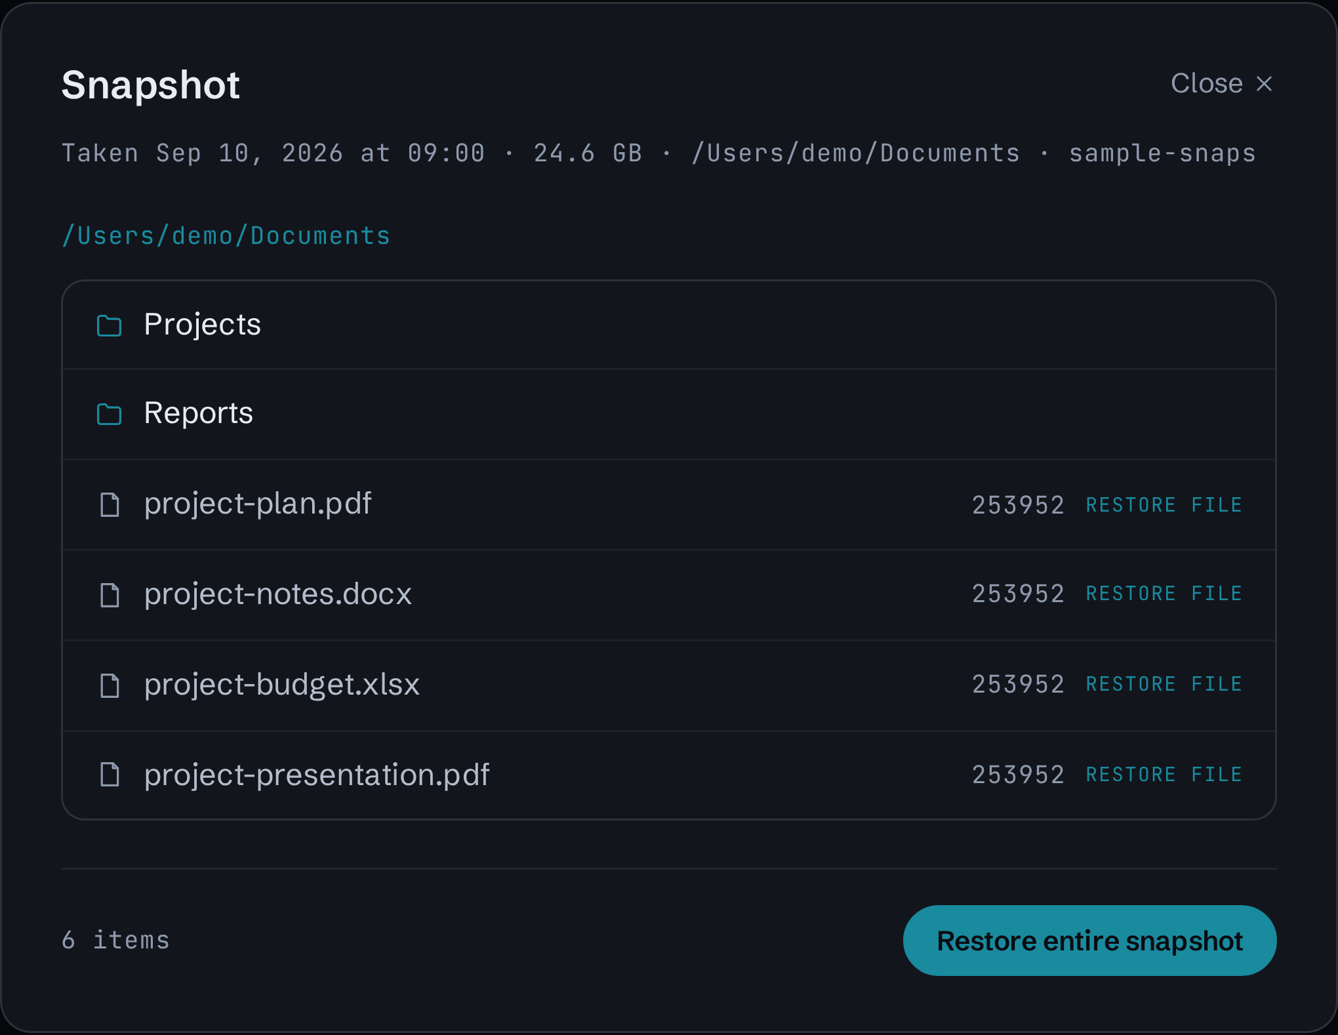Click the 253952 size of project-notes.docx
Viewport: 1338px width, 1035px height.
click(1018, 594)
